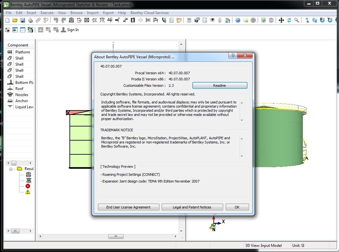
Task: Select the Anchor component row
Action: [x=20, y=101]
